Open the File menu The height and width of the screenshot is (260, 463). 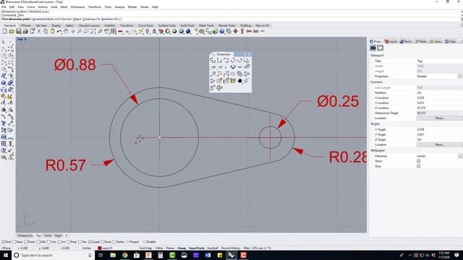pyautogui.click(x=4, y=6)
